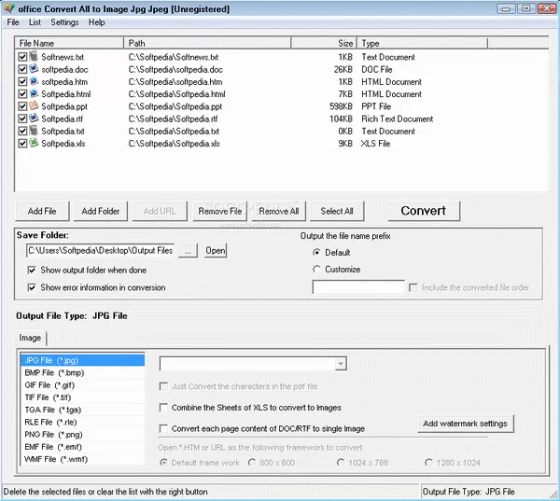Toggle Show output folder when done
Image resolution: width=560 pixels, height=501 pixels.
32,270
